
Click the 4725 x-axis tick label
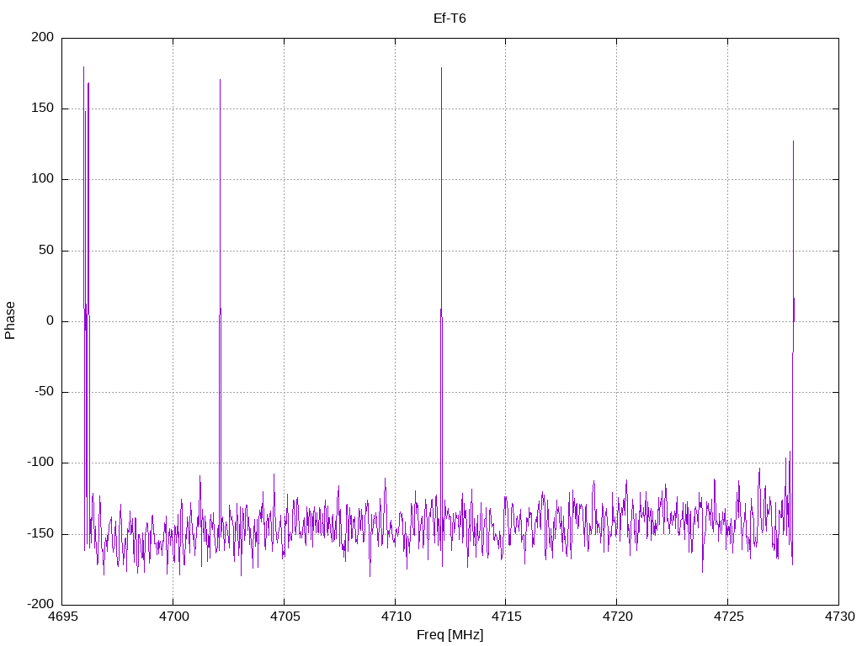click(727, 617)
